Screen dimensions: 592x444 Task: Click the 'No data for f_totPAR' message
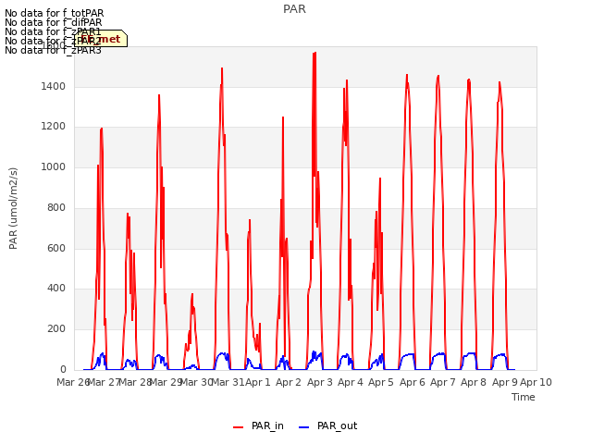[x=54, y=14]
